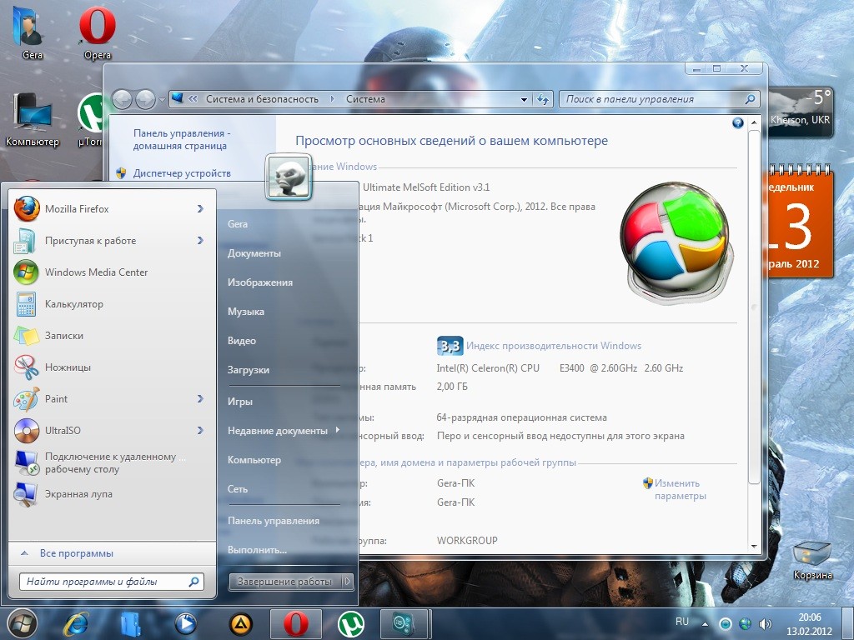Click the forward navigation arrow
This screenshot has width=854, height=640.
point(145,100)
